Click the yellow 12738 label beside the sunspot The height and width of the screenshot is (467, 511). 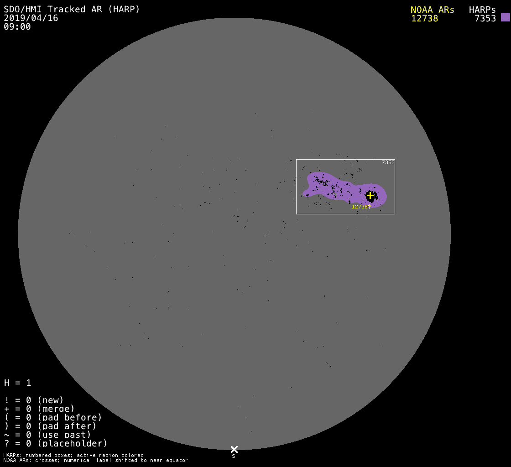coord(360,207)
